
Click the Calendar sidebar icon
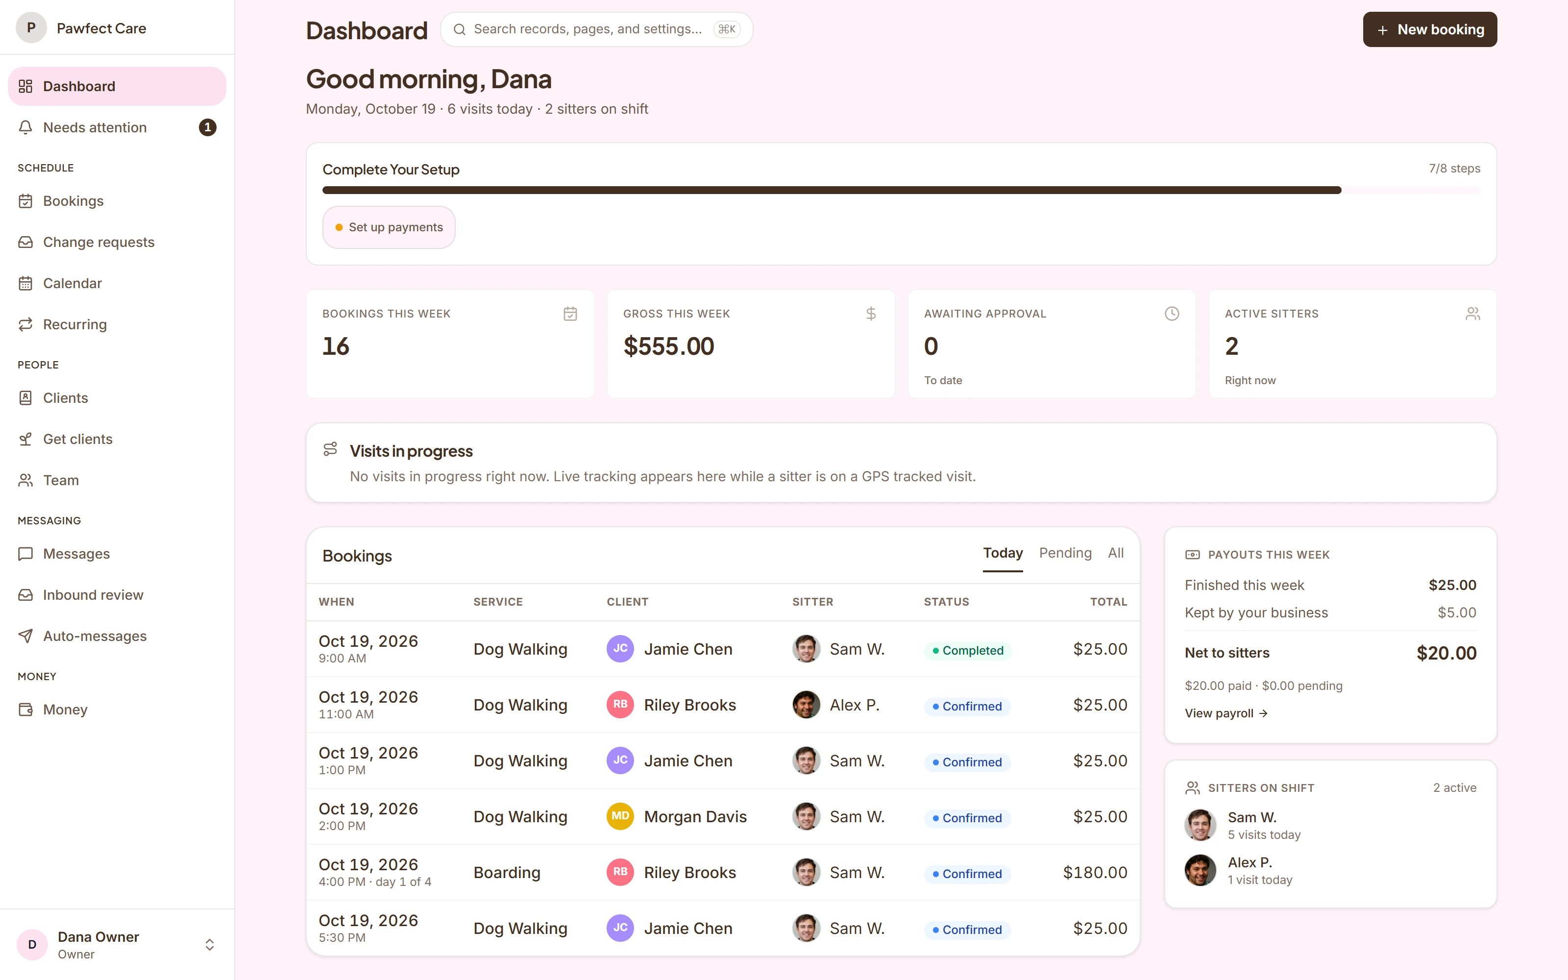point(25,283)
